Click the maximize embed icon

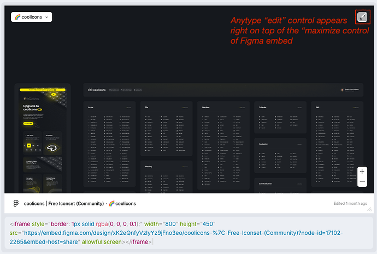362,17
